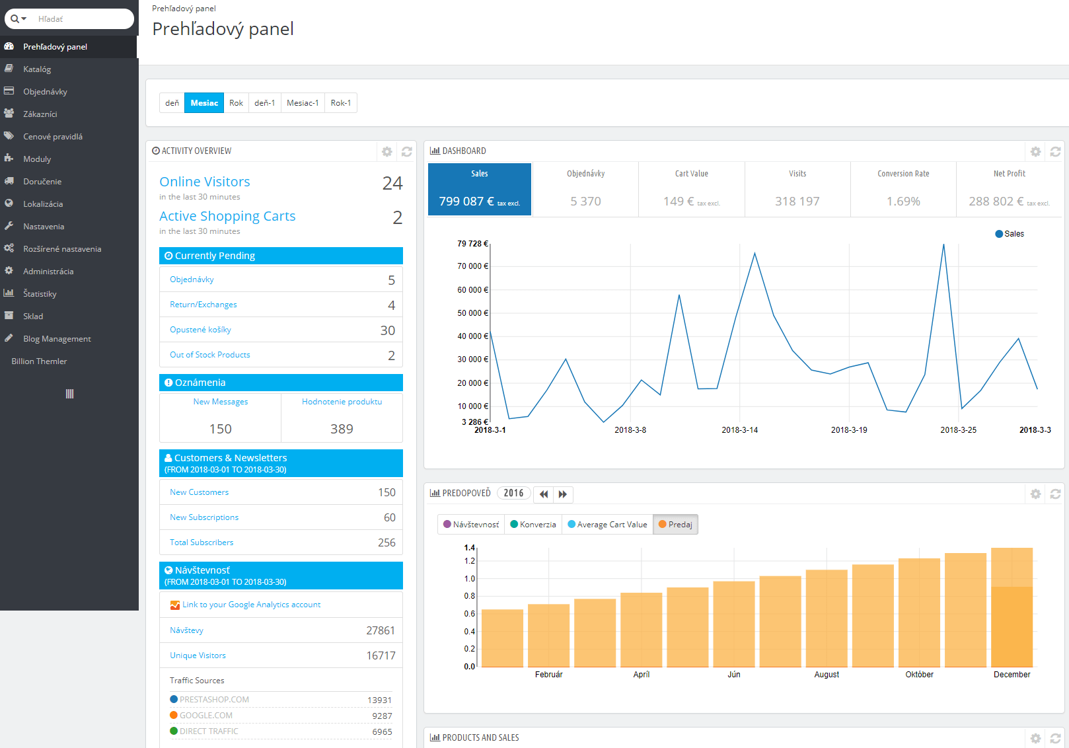Toggle the Average Cart Value series
The height and width of the screenshot is (748, 1069).
(x=607, y=524)
